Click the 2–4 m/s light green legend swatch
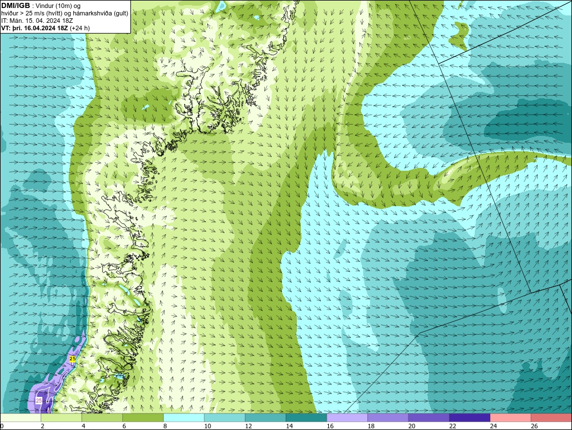 [61, 417]
